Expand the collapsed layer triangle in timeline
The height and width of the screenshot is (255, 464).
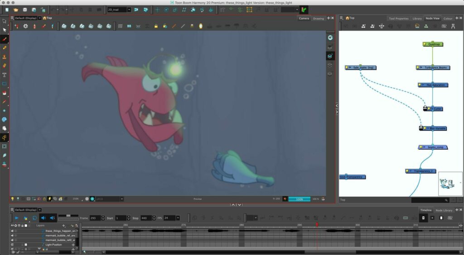39,249
